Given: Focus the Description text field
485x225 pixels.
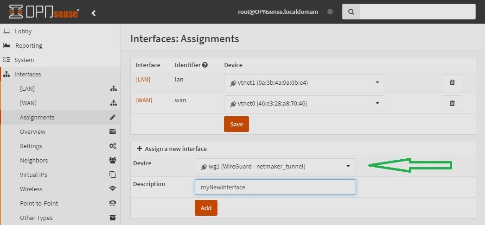Looking at the screenshot, I should [x=275, y=187].
